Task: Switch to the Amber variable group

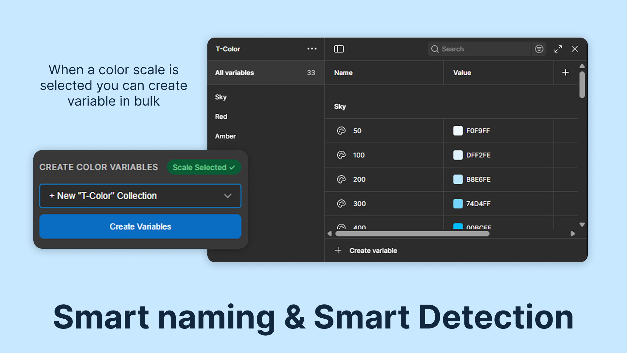Action: [x=225, y=136]
